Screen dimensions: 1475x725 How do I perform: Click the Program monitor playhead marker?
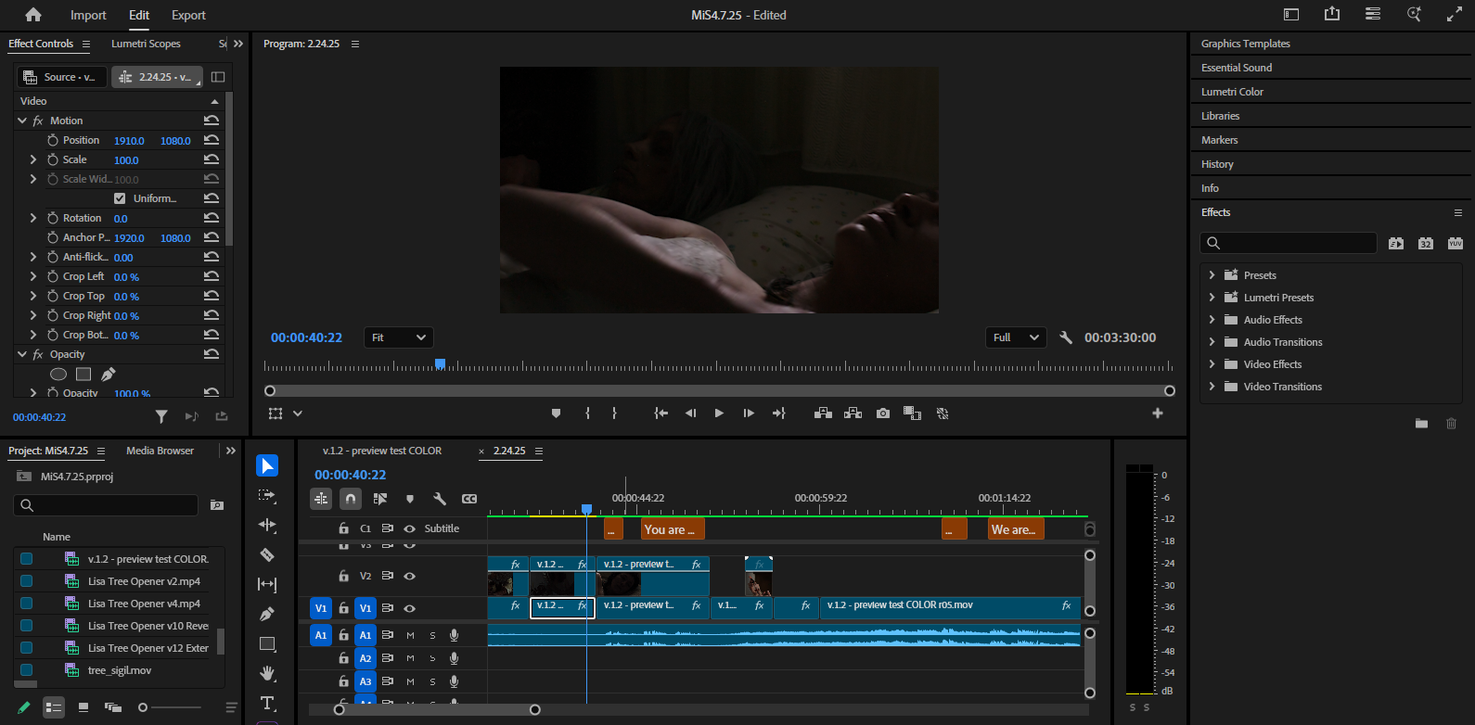pyautogui.click(x=441, y=364)
